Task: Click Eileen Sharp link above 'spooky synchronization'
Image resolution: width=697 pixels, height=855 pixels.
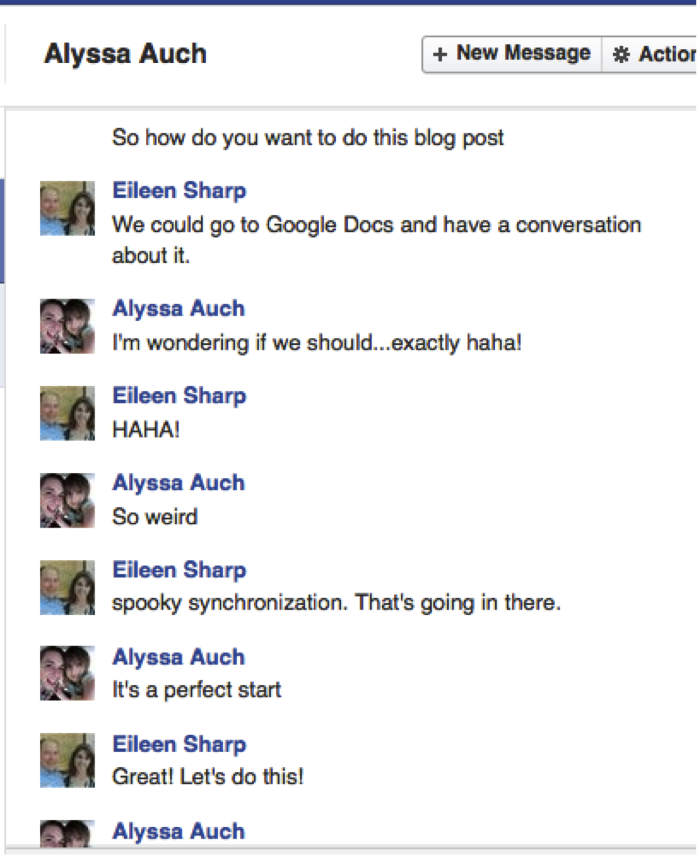Action: (x=179, y=570)
